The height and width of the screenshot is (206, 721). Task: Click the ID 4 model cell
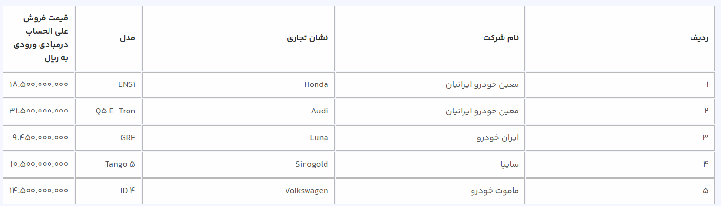[x=128, y=191]
